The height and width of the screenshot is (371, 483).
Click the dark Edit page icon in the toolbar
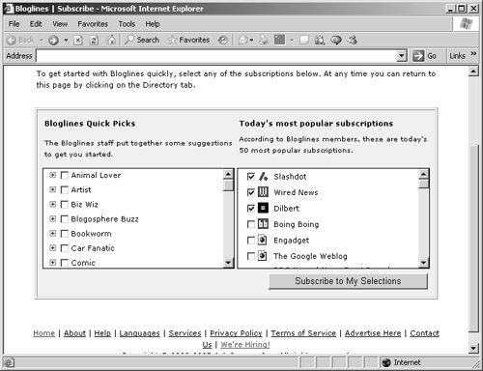pos(279,40)
